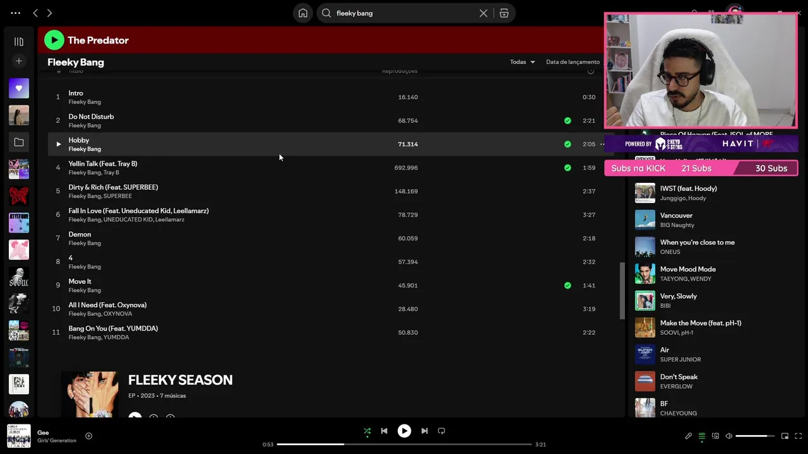The height and width of the screenshot is (454, 808).
Task: Toggle saved checkmark on Do Not Disturb
Action: click(x=567, y=120)
